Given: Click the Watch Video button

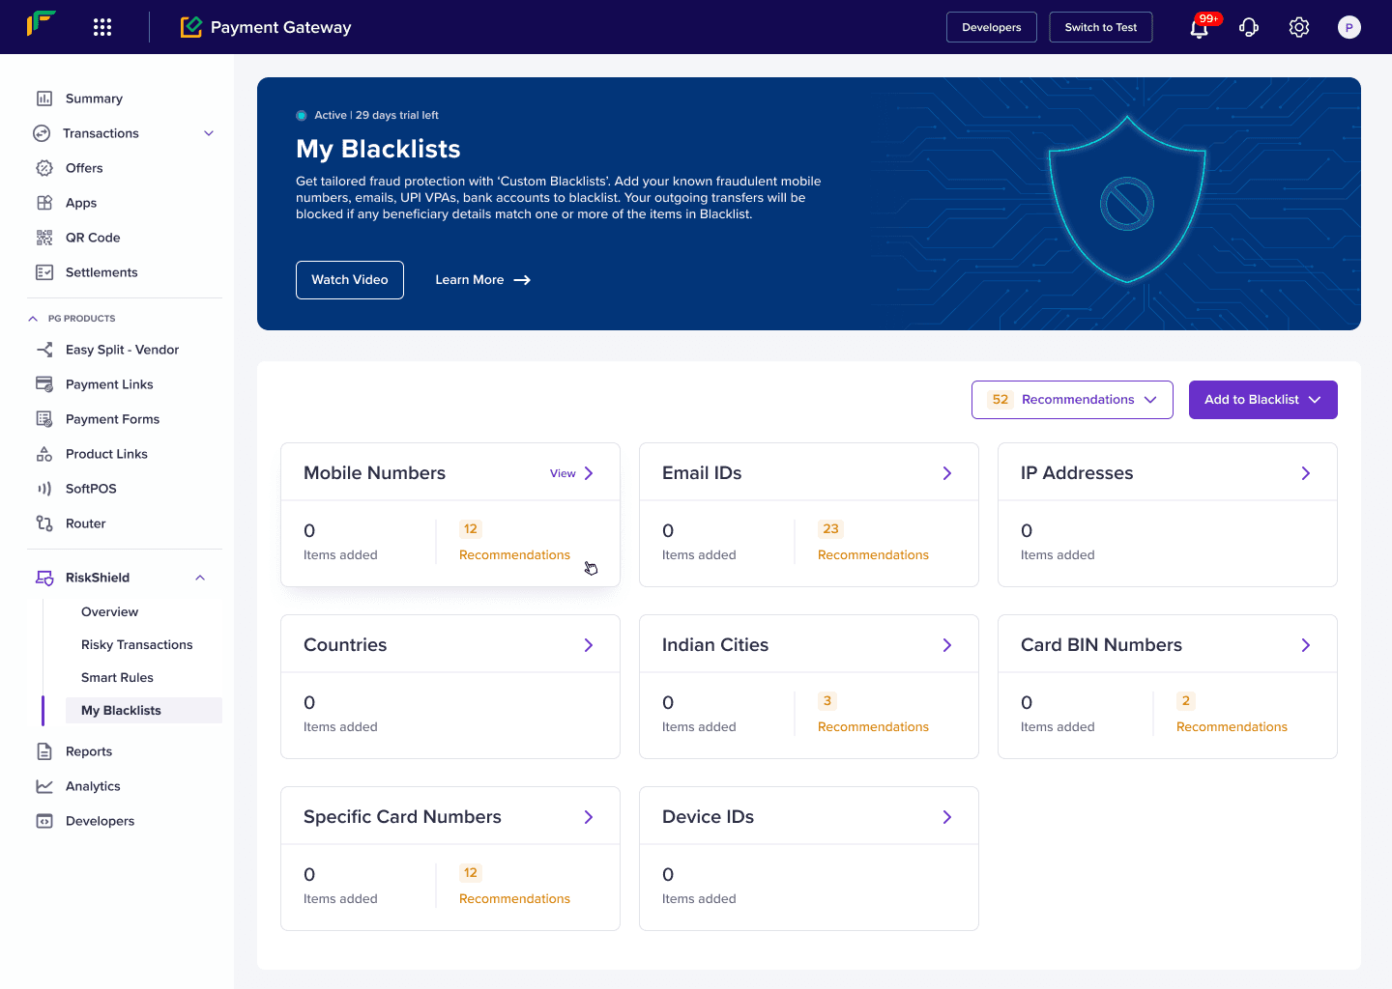Looking at the screenshot, I should click(350, 280).
